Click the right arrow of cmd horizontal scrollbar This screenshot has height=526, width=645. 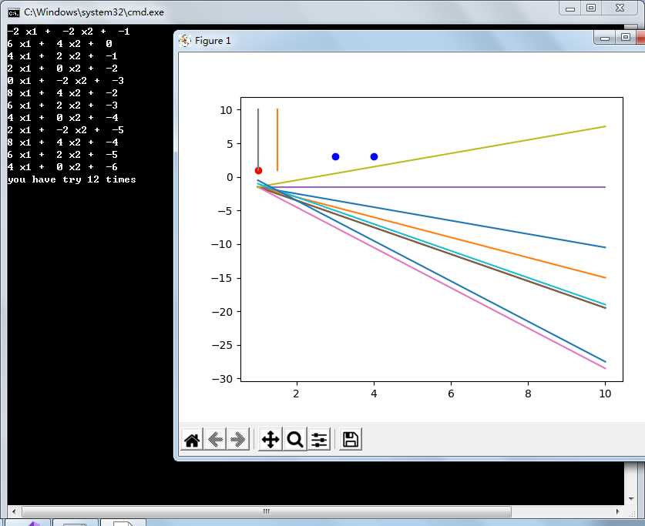click(x=618, y=511)
